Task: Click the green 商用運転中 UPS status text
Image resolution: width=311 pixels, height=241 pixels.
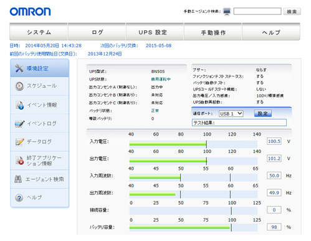Action: 161,79
